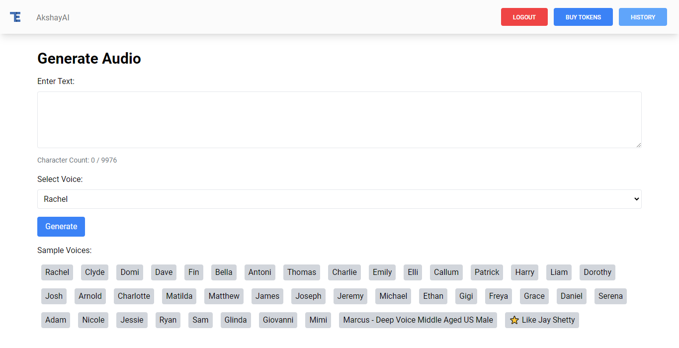Open the BUY TOKENS page

(x=583, y=17)
